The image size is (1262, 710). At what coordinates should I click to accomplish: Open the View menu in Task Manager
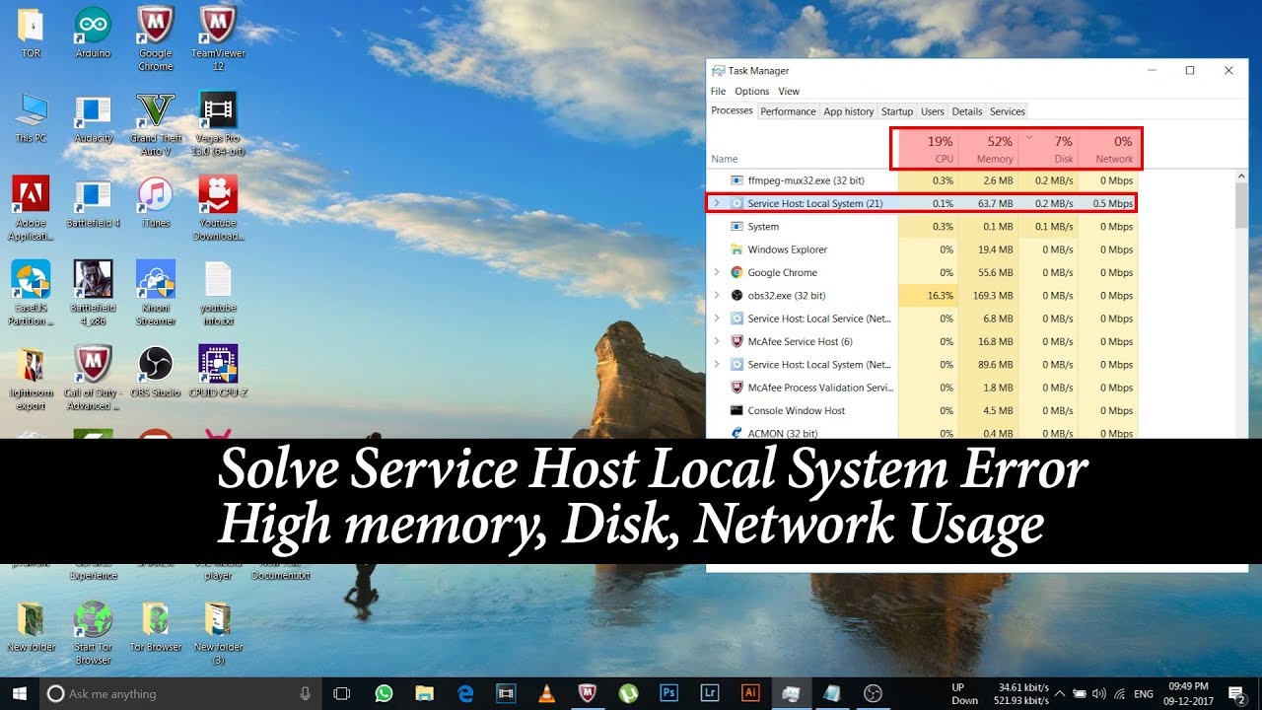(789, 91)
